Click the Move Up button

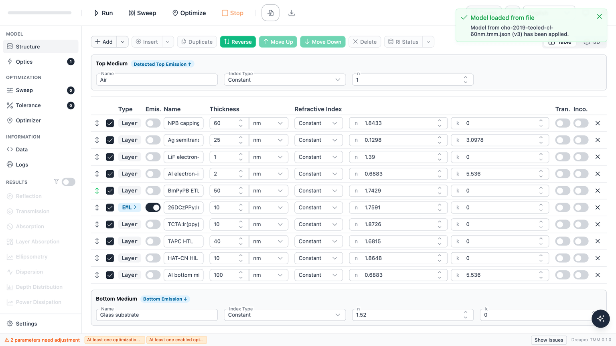point(278,42)
